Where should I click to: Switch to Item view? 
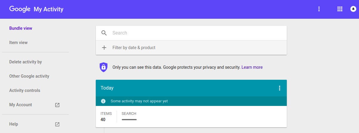coord(19,43)
